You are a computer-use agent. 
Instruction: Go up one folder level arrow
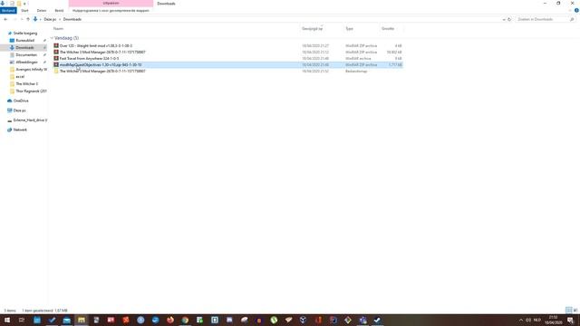[x=28, y=19]
